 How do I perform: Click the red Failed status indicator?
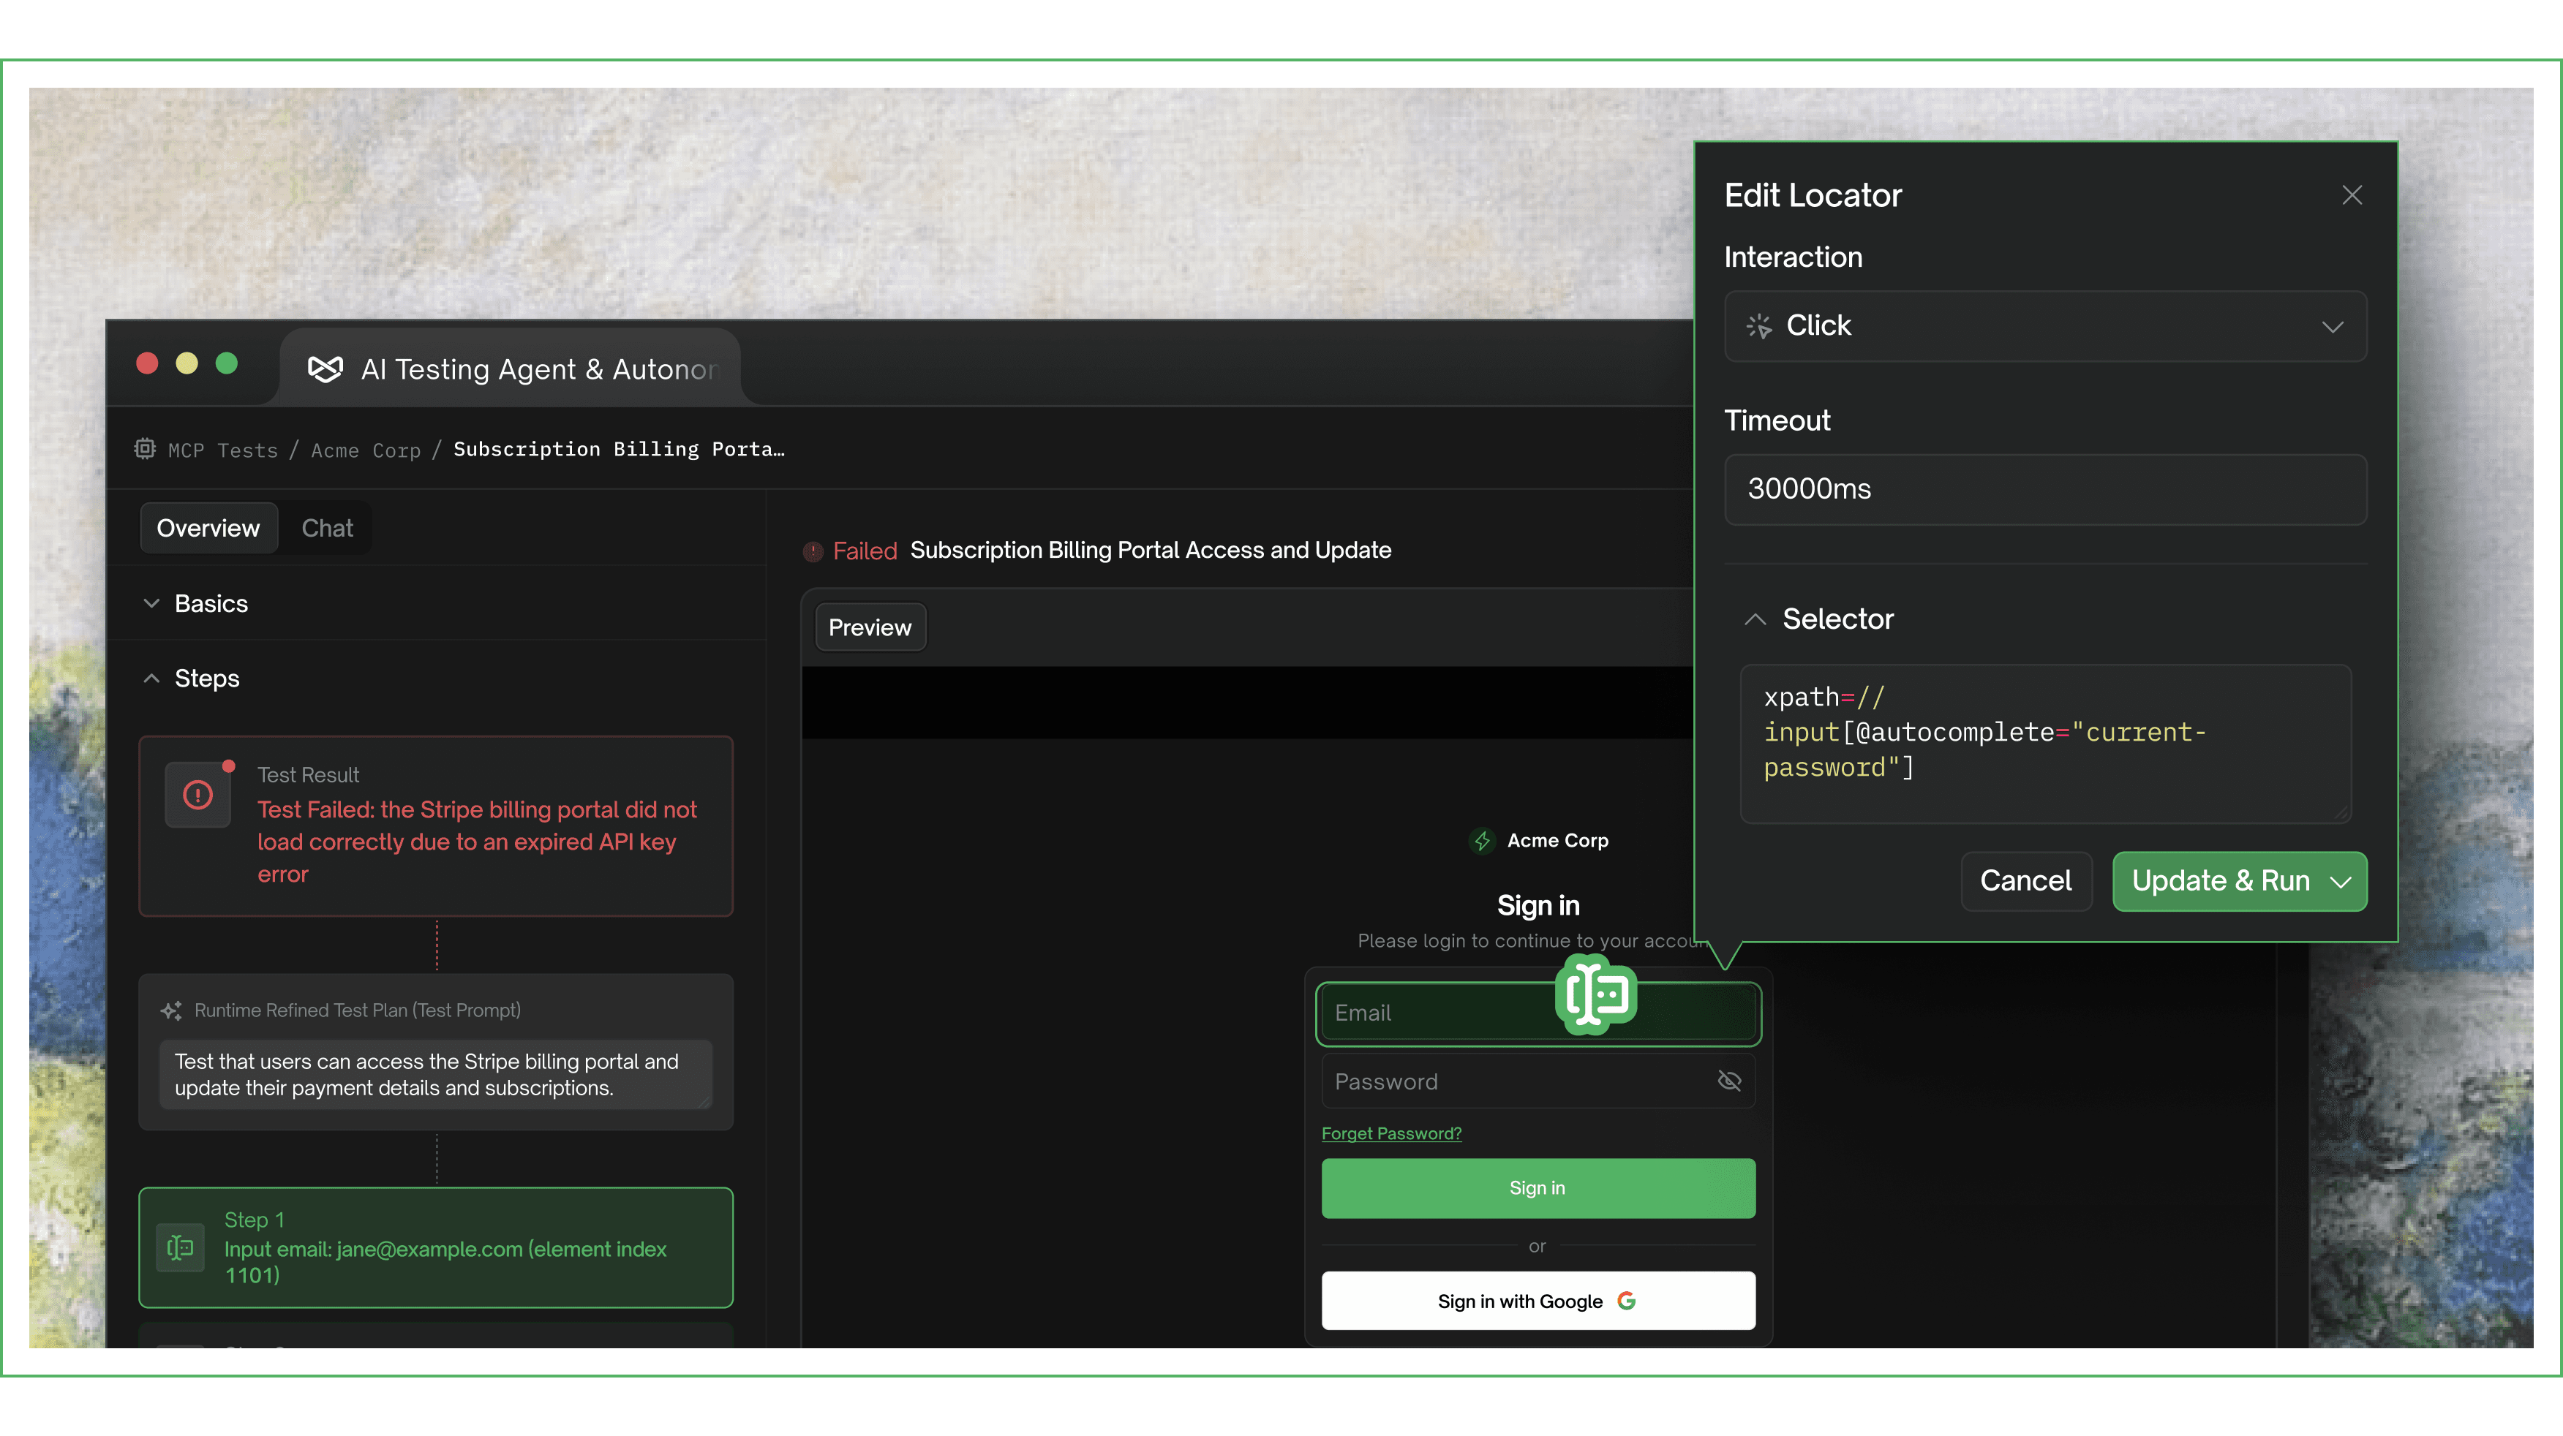click(x=813, y=551)
